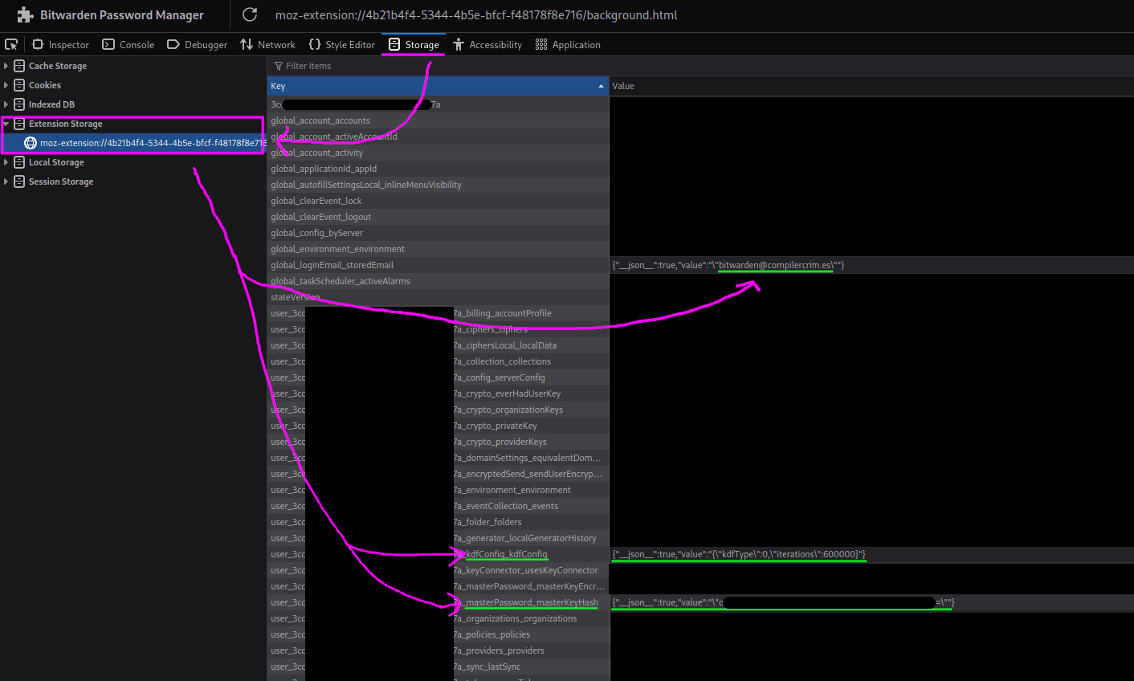Collapse the Extension Storage node

pos(6,124)
